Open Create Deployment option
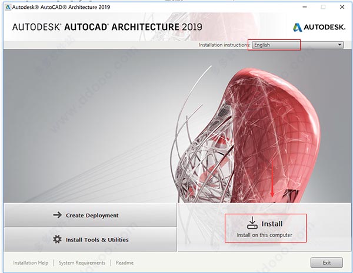The image size is (353, 273). pos(91,215)
